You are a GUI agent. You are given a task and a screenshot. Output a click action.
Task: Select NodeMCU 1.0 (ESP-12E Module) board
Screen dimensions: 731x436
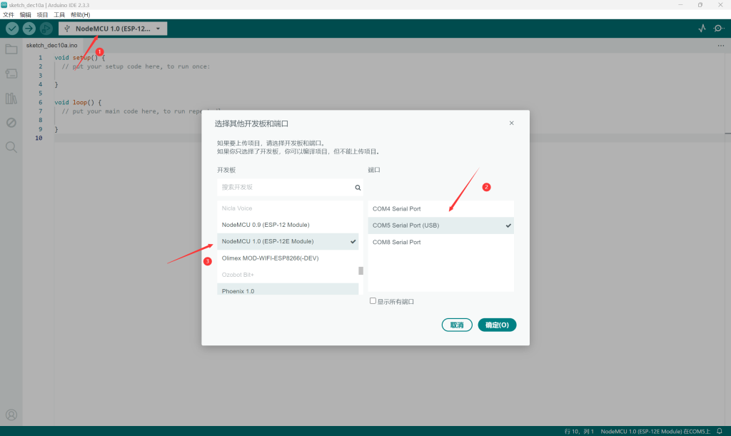coord(288,241)
